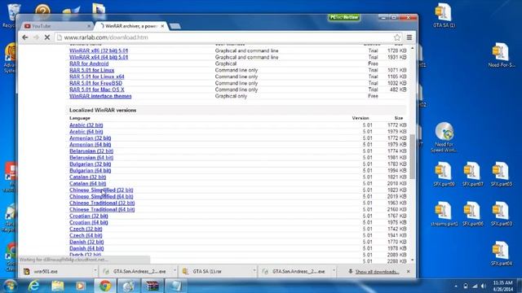Expand the GTA SA (1).rar download arrow
This screenshot has width=522, height=293.
254,271
